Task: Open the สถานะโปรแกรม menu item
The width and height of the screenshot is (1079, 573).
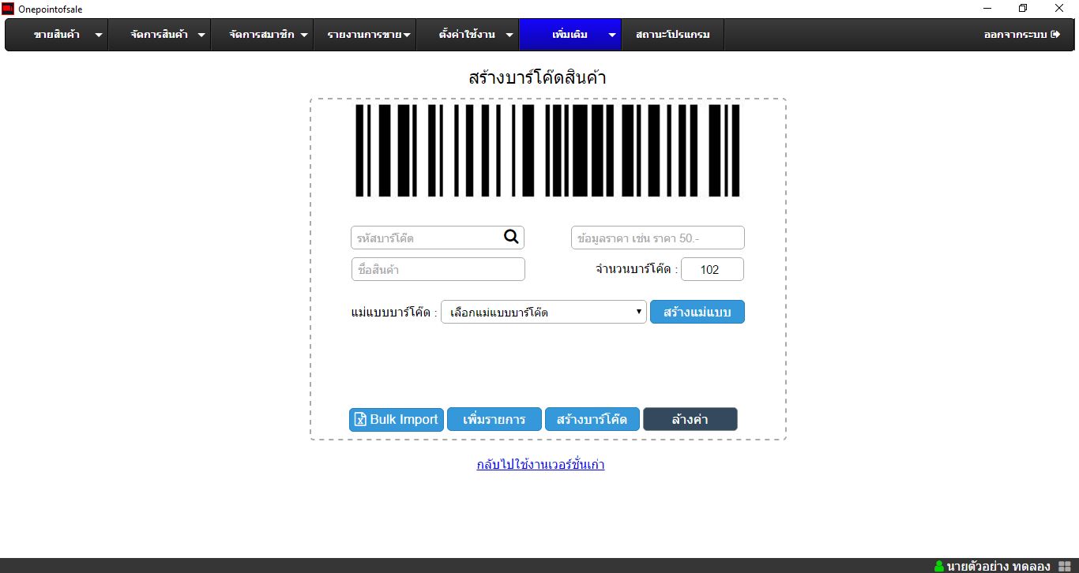Action: click(673, 35)
